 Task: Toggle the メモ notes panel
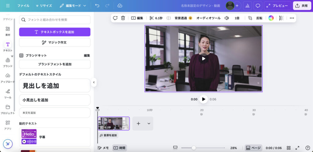click(103, 148)
